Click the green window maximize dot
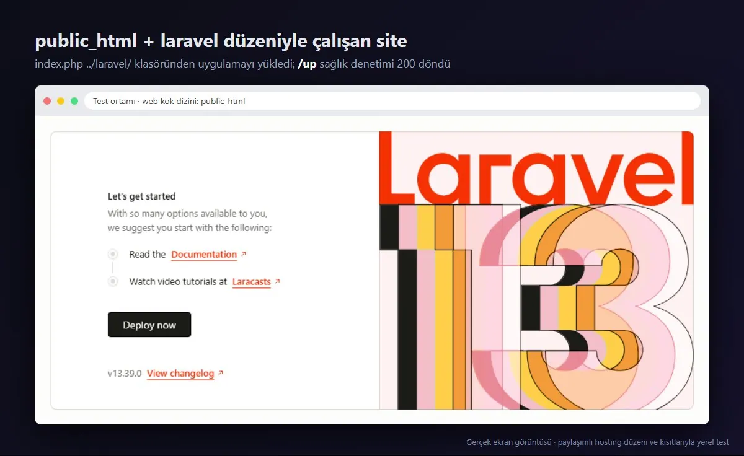The height and width of the screenshot is (456, 744). pos(74,101)
